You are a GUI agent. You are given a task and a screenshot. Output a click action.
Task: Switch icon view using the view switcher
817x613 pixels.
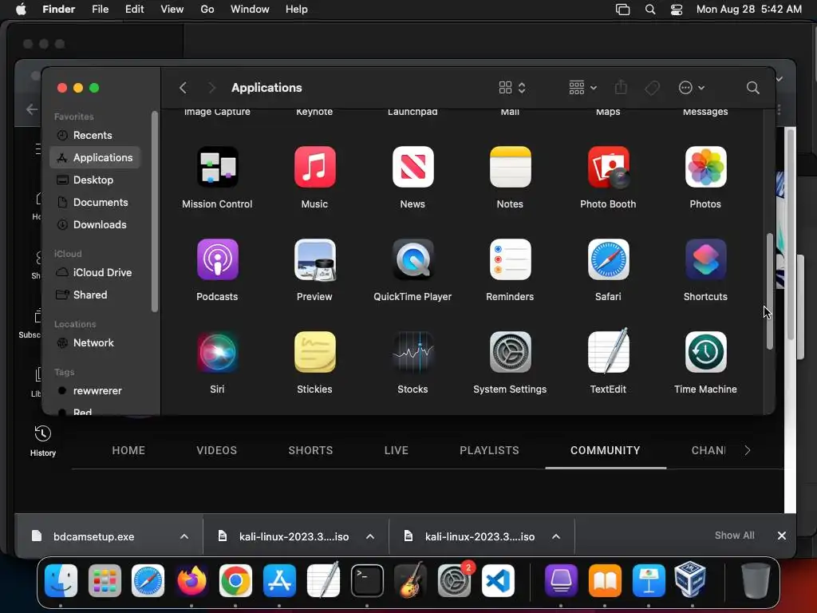click(512, 88)
